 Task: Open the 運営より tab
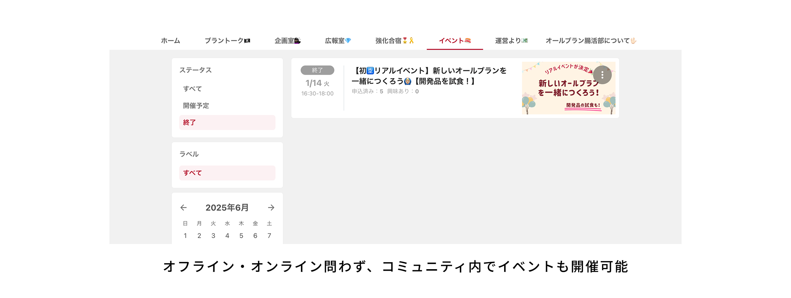[x=511, y=41]
